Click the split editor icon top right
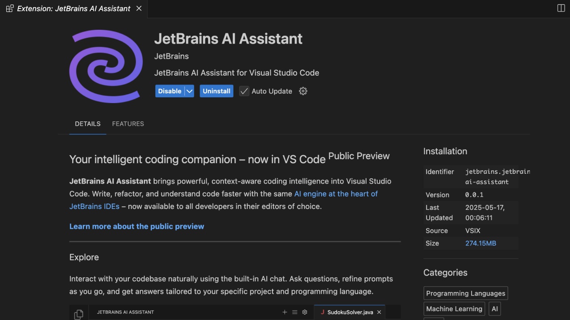This screenshot has width=570, height=320. click(x=561, y=8)
